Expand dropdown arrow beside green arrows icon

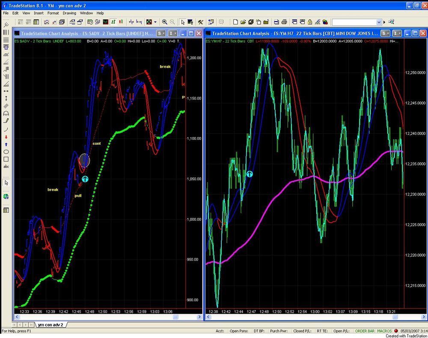coord(155,22)
